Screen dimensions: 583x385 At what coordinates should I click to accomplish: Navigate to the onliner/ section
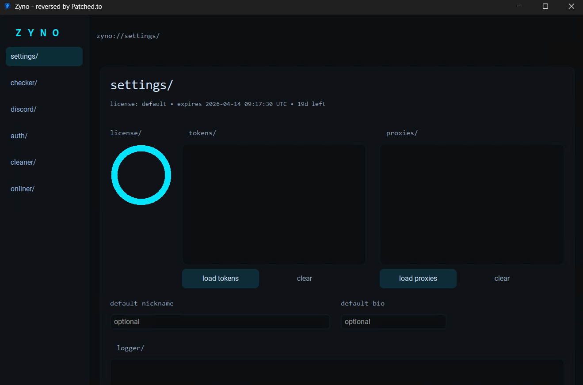click(x=44, y=189)
